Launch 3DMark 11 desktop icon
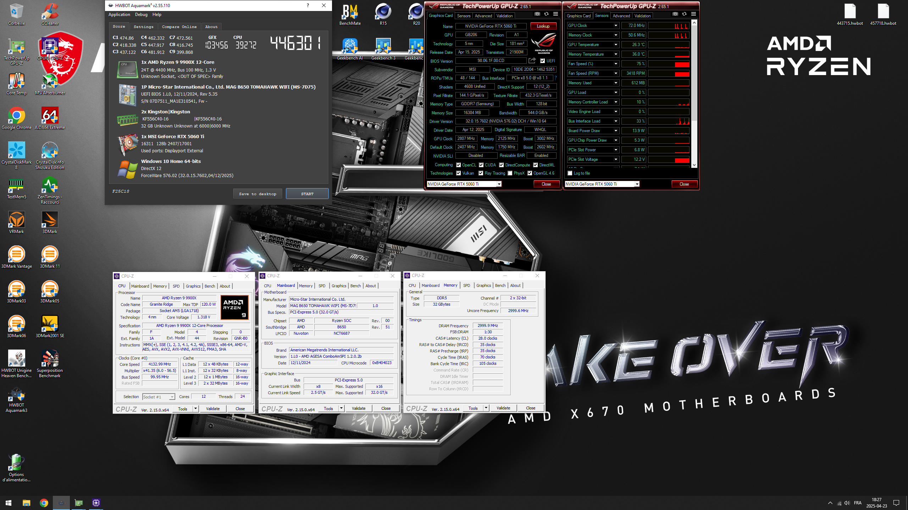The width and height of the screenshot is (908, 510). (50, 258)
